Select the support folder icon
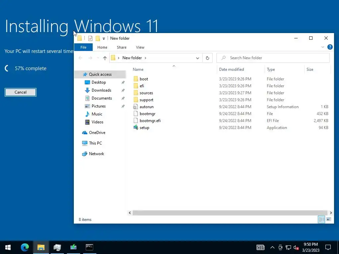The height and width of the screenshot is (254, 339). pos(136,100)
